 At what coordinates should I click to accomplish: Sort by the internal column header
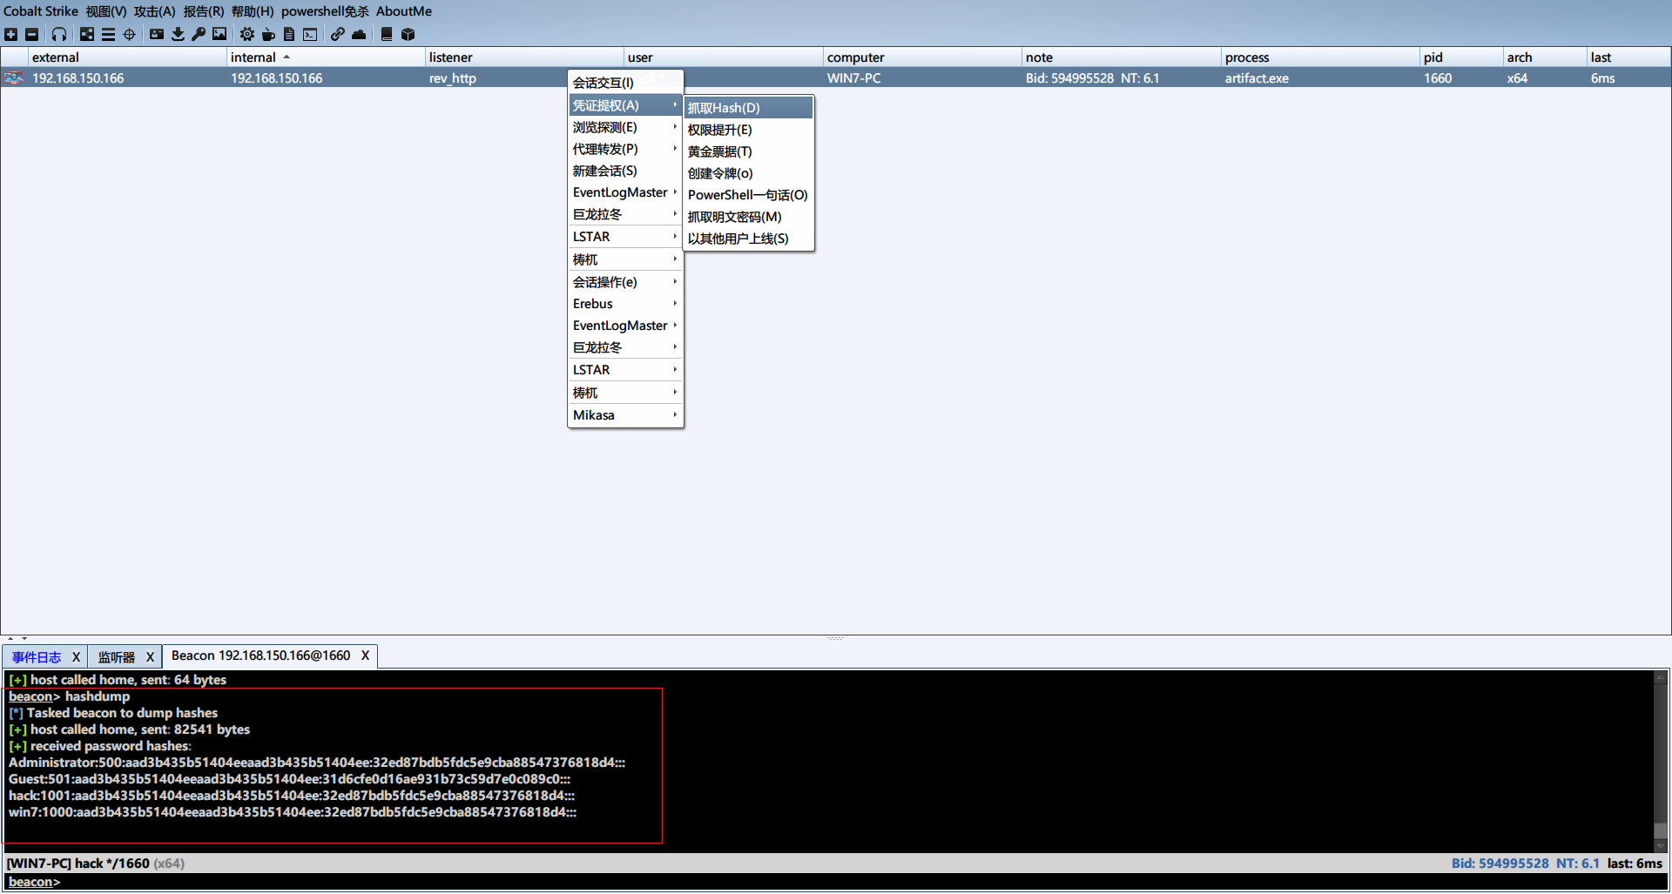[x=326, y=57]
